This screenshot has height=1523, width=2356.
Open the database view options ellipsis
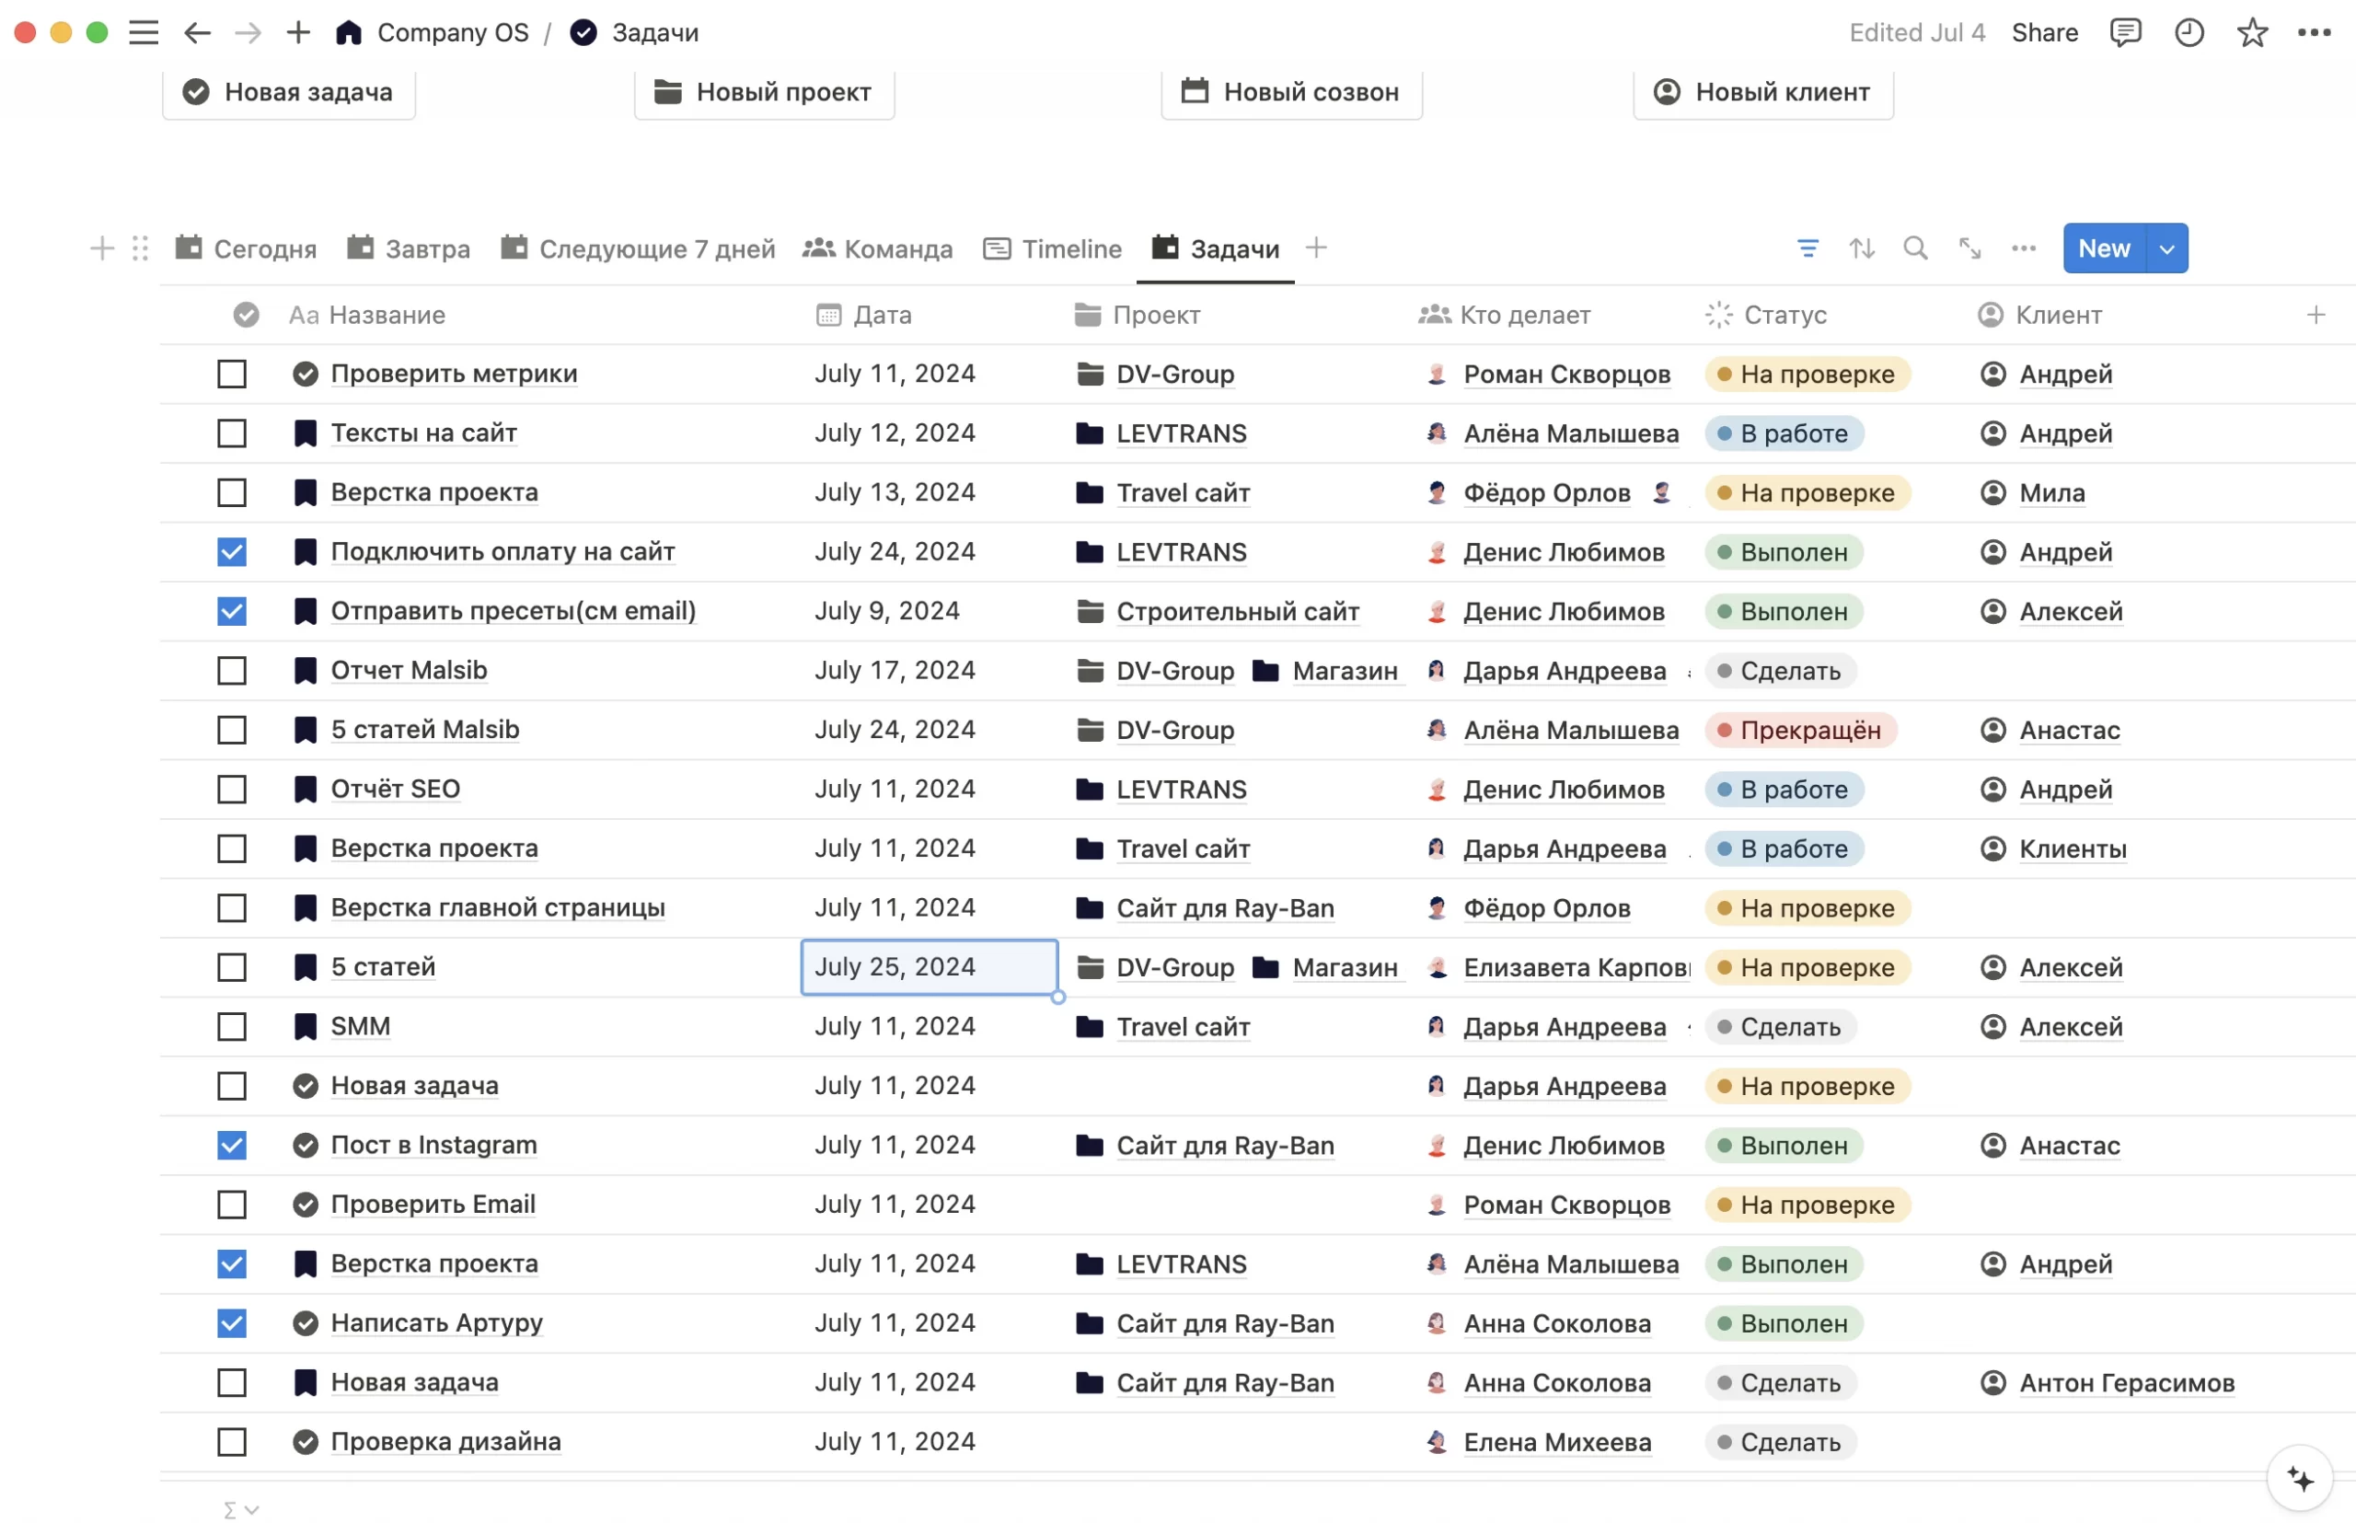pos(2023,248)
